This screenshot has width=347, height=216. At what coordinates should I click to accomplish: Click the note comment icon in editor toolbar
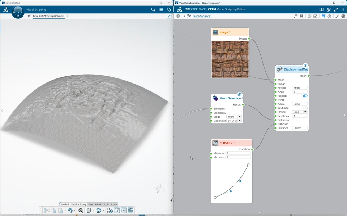[310, 16]
